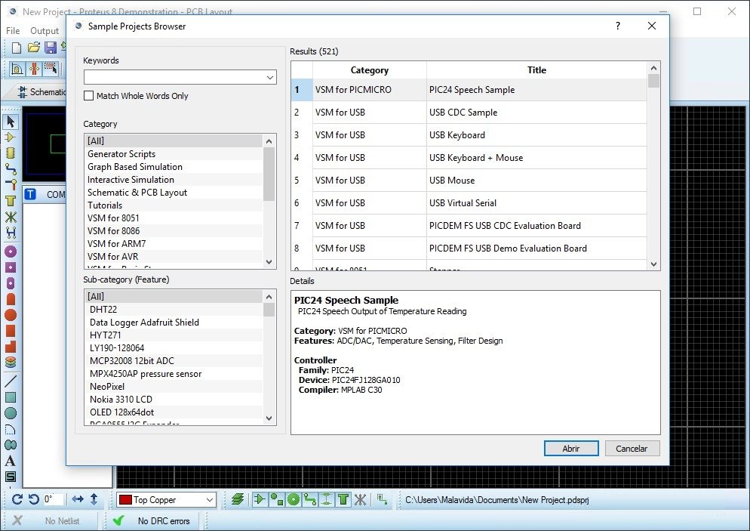Select the Zone Mode T tool

point(11,201)
